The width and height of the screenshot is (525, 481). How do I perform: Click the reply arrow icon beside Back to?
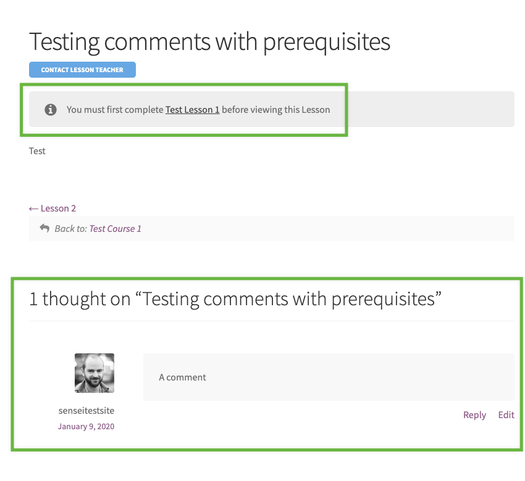click(44, 228)
